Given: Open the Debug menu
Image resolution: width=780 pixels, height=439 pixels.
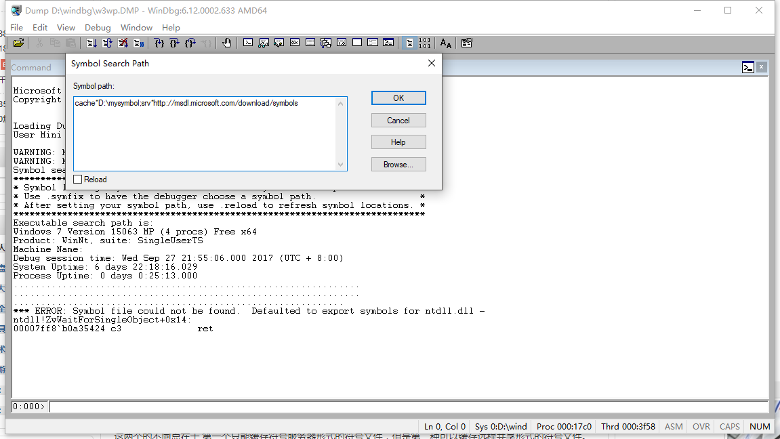Looking at the screenshot, I should [x=98, y=27].
